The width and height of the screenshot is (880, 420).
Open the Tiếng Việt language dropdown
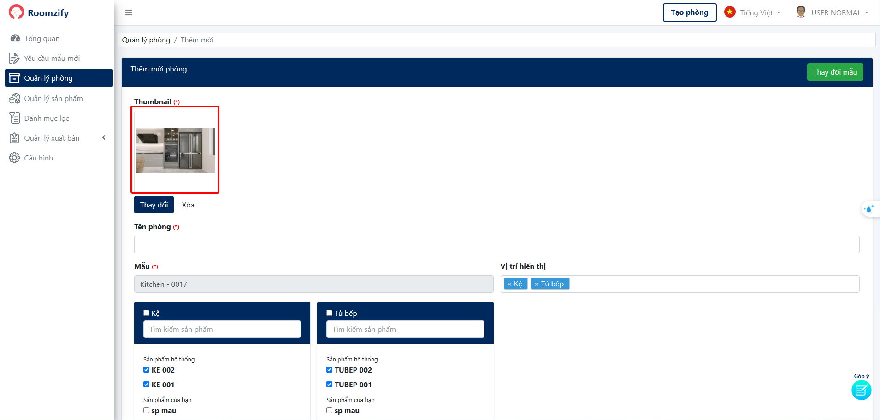pyautogui.click(x=754, y=12)
